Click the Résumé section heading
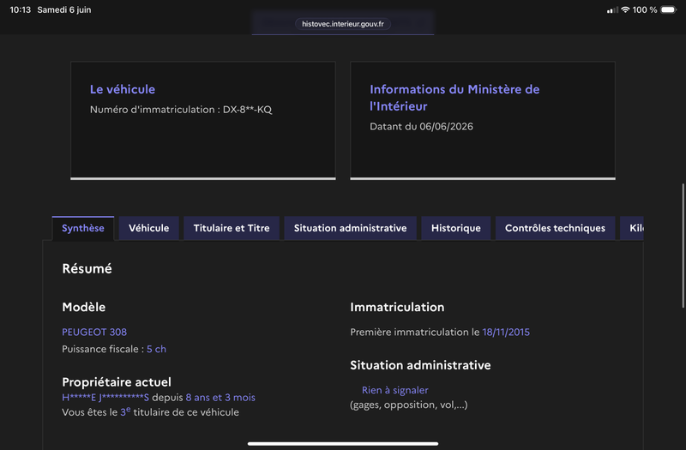 pos(87,268)
